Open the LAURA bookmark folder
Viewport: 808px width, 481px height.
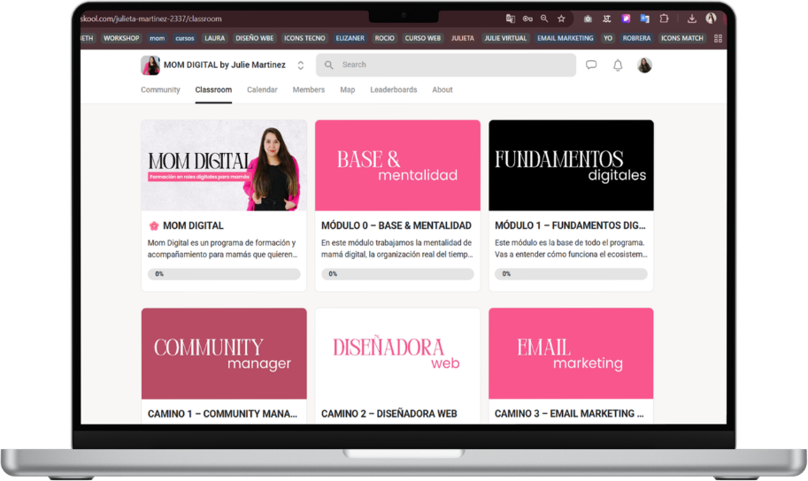tap(214, 38)
